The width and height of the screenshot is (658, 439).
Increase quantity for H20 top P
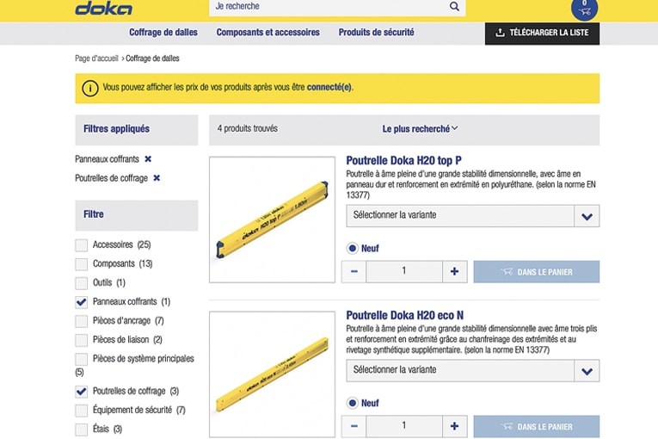454,271
